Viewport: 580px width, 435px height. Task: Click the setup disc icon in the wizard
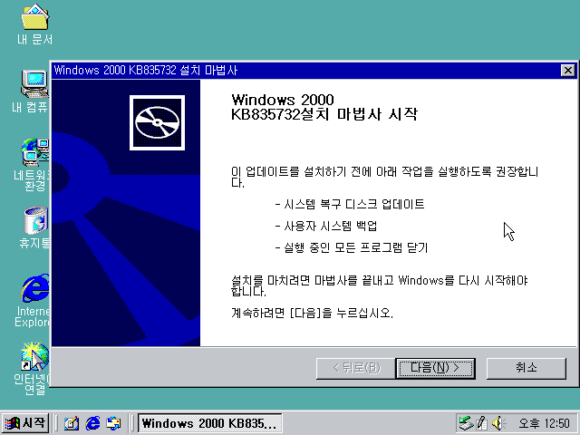[157, 122]
